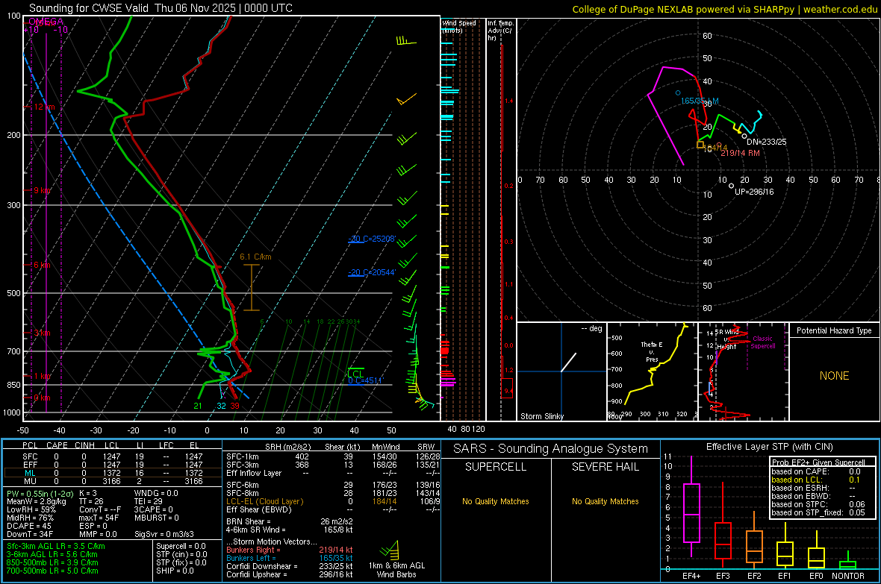Click the orange wind barb near 150 mb
881x584 pixels.
(406, 99)
